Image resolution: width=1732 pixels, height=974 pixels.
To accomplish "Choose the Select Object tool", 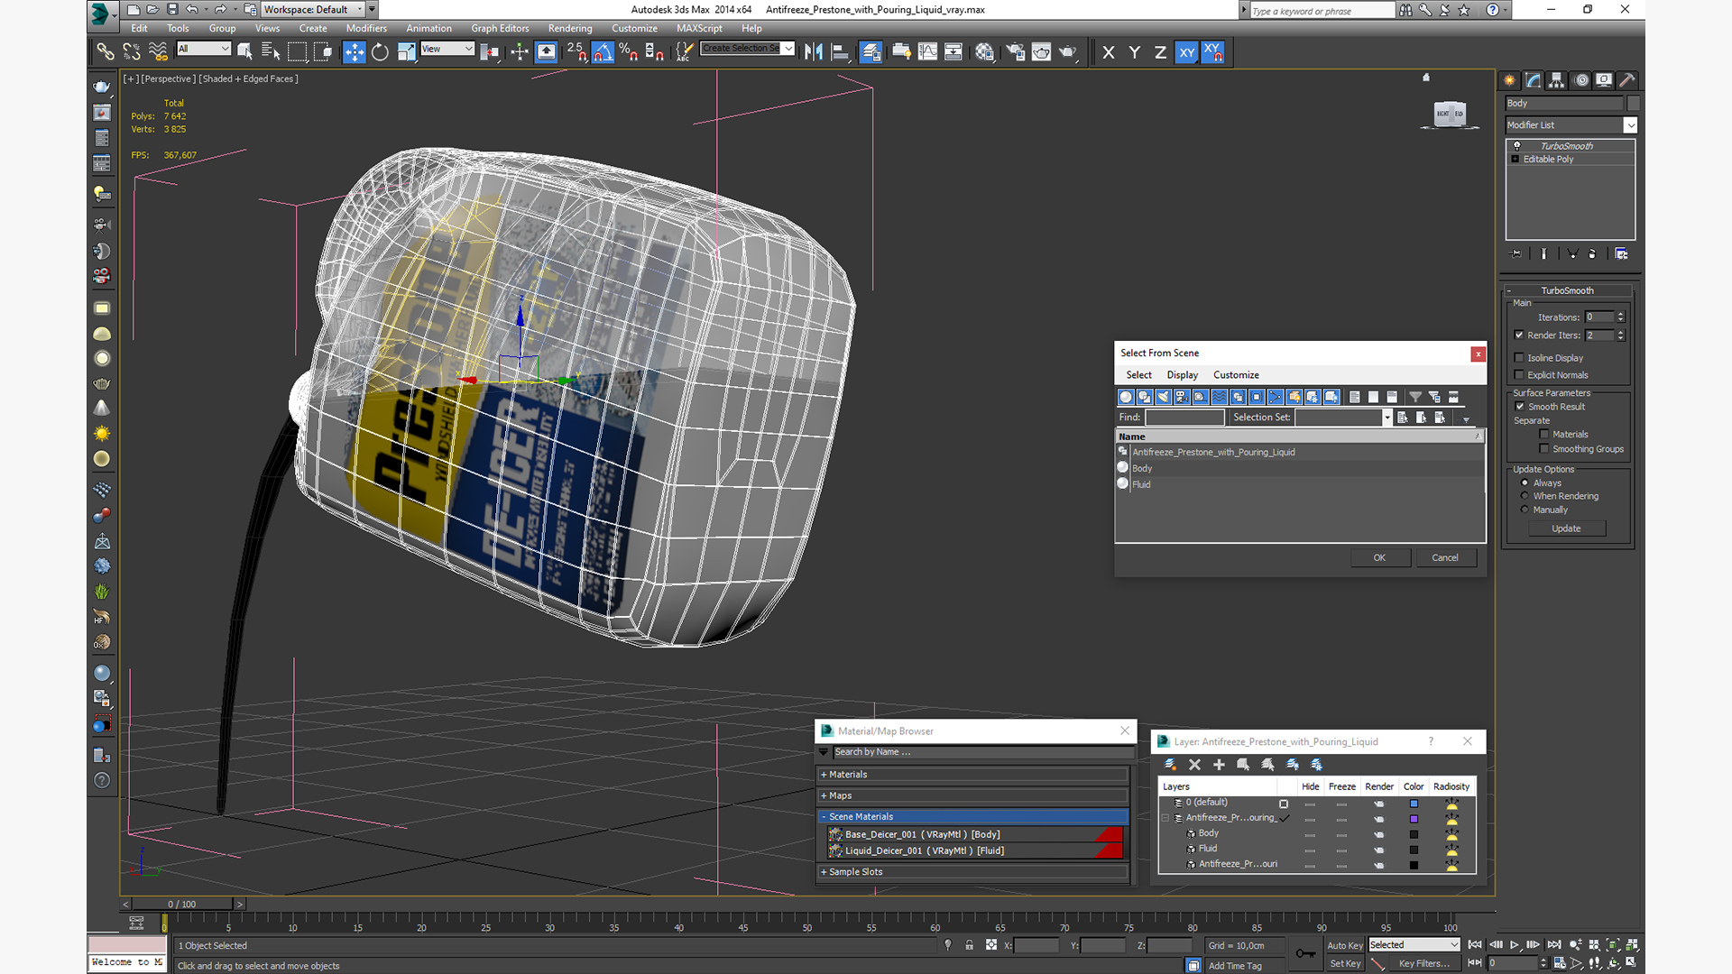I will pos(244,52).
